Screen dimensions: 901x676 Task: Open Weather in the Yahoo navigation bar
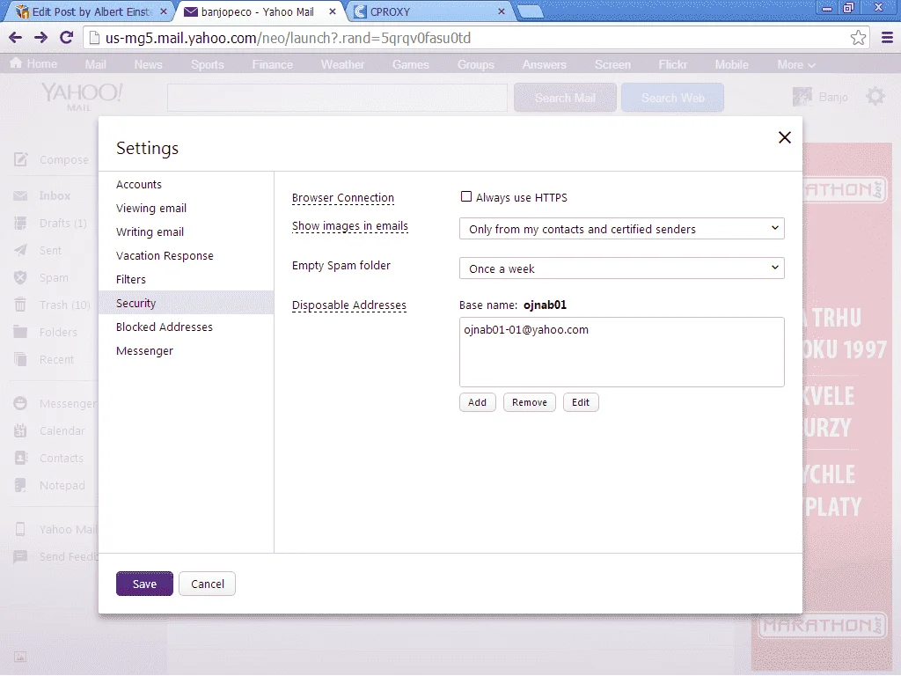pyautogui.click(x=342, y=65)
